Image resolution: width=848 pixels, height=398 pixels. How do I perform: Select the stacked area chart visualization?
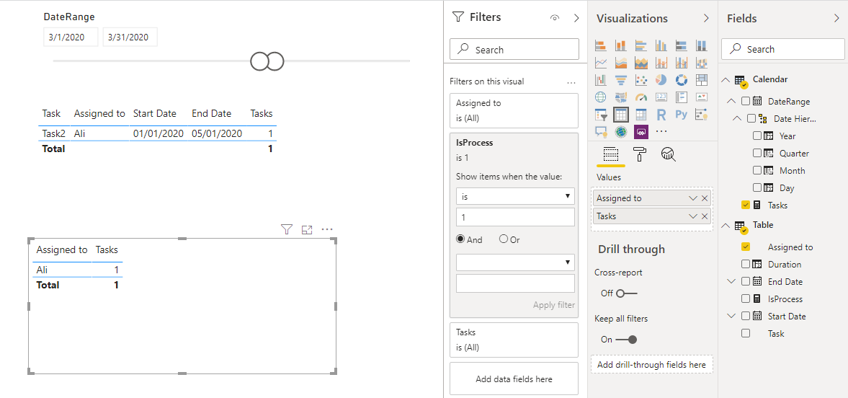(x=641, y=63)
